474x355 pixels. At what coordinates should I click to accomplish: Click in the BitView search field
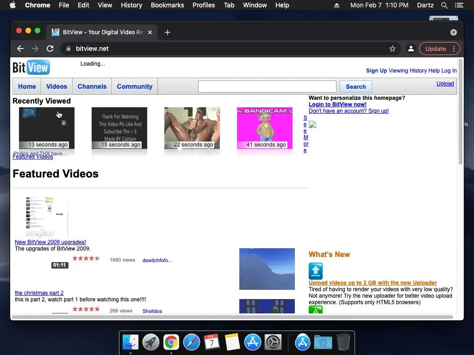[267, 86]
